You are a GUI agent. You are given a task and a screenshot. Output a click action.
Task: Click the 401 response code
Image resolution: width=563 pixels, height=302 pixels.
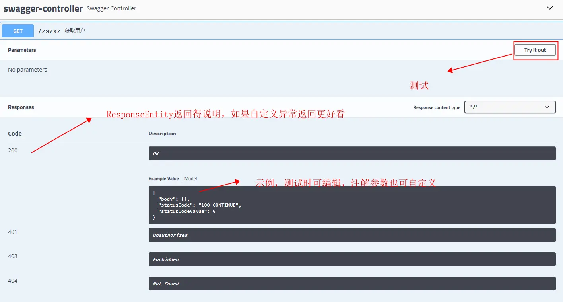coord(13,232)
